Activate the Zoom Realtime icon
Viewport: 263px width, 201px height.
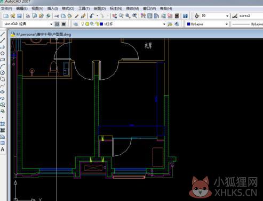click(121, 16)
